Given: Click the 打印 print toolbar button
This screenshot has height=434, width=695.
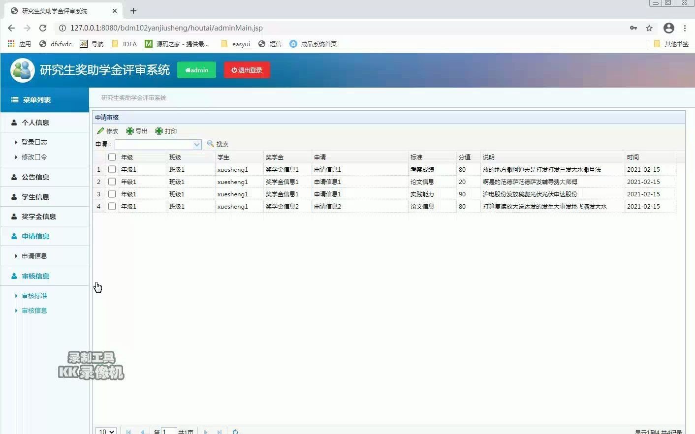Looking at the screenshot, I should tap(166, 131).
